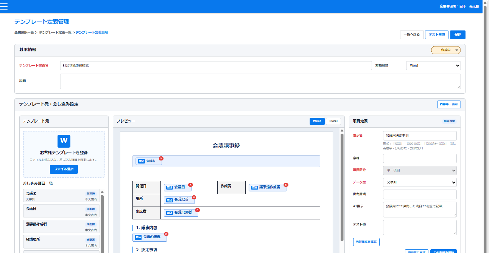492x253 pixels.
Task: Focus the テスト値 textarea
Action: [x=420, y=227]
